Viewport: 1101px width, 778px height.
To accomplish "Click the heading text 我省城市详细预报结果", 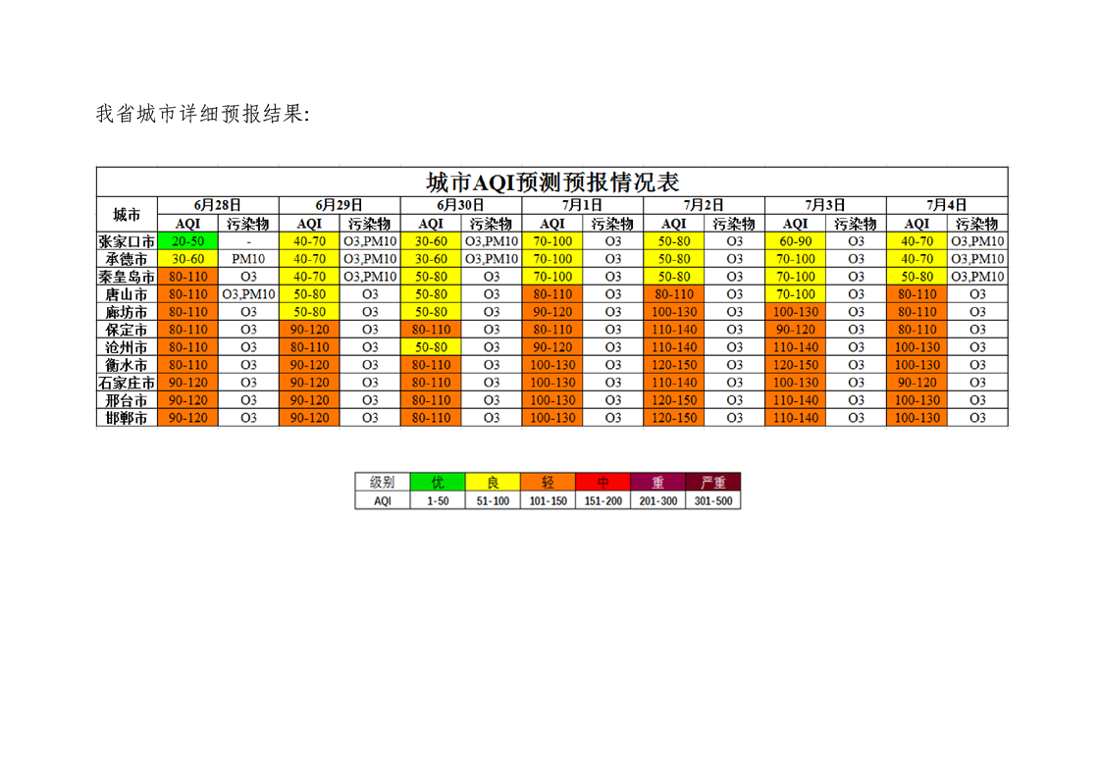I will pyautogui.click(x=202, y=114).
